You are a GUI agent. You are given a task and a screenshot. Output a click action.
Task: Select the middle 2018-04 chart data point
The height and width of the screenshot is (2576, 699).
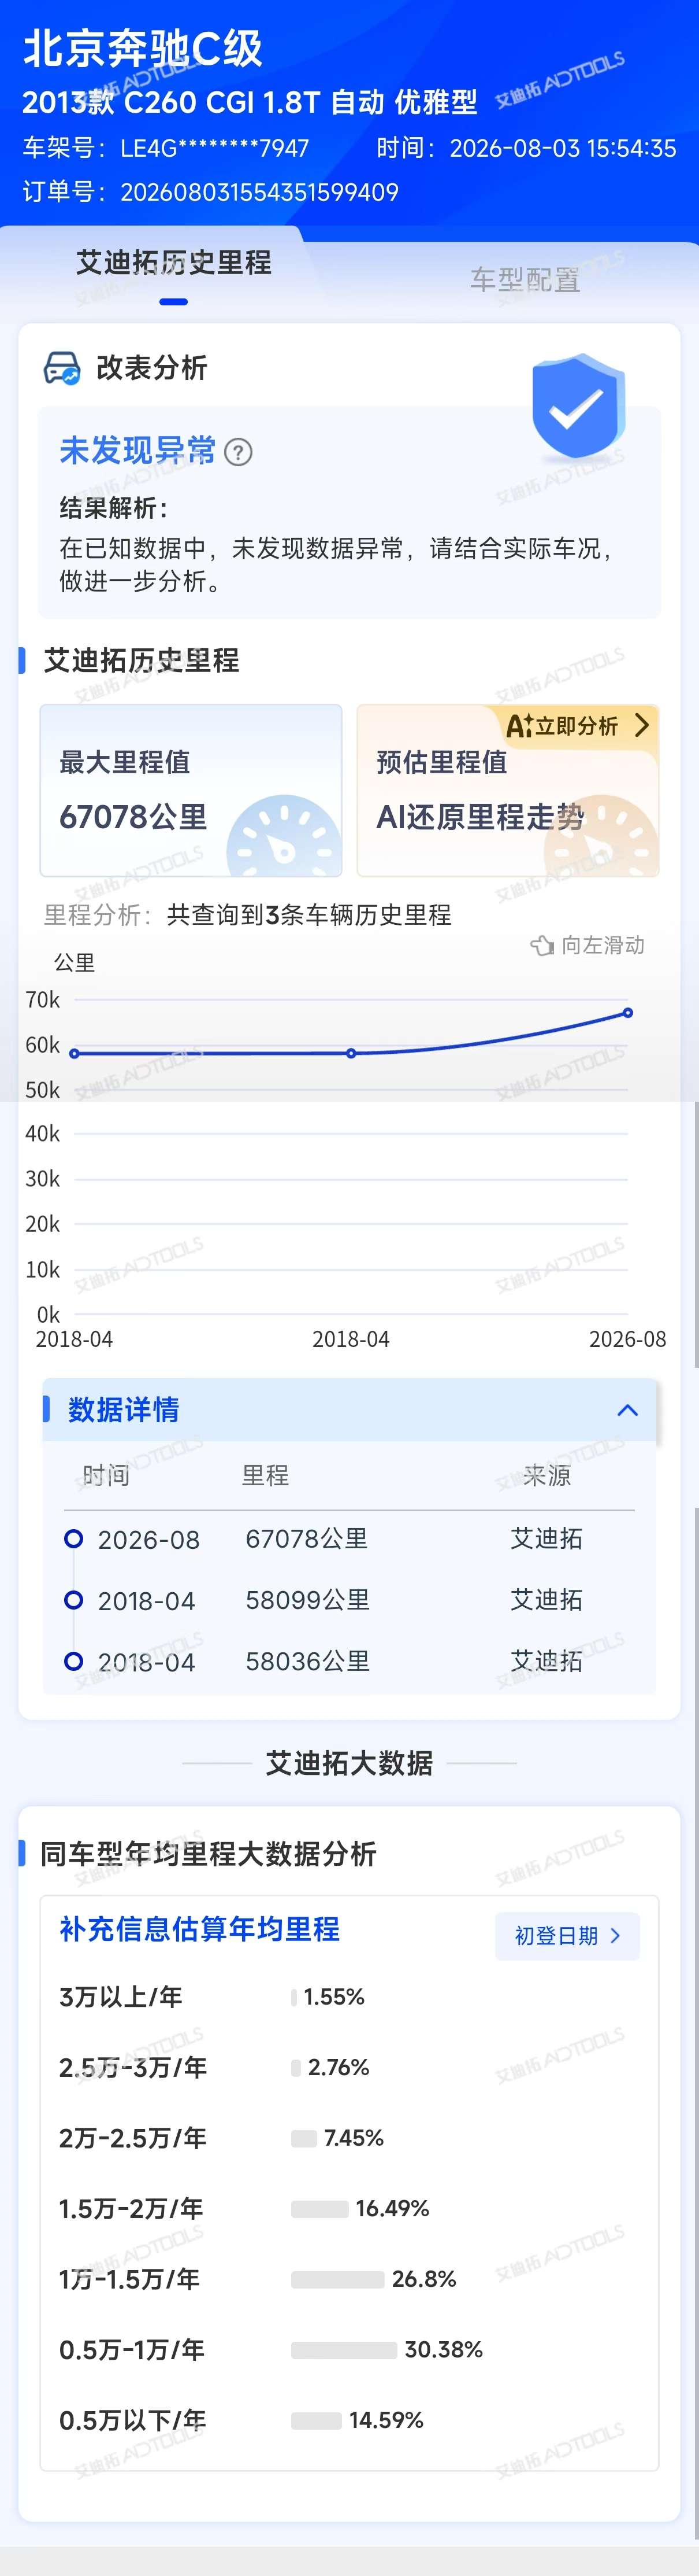(351, 1053)
